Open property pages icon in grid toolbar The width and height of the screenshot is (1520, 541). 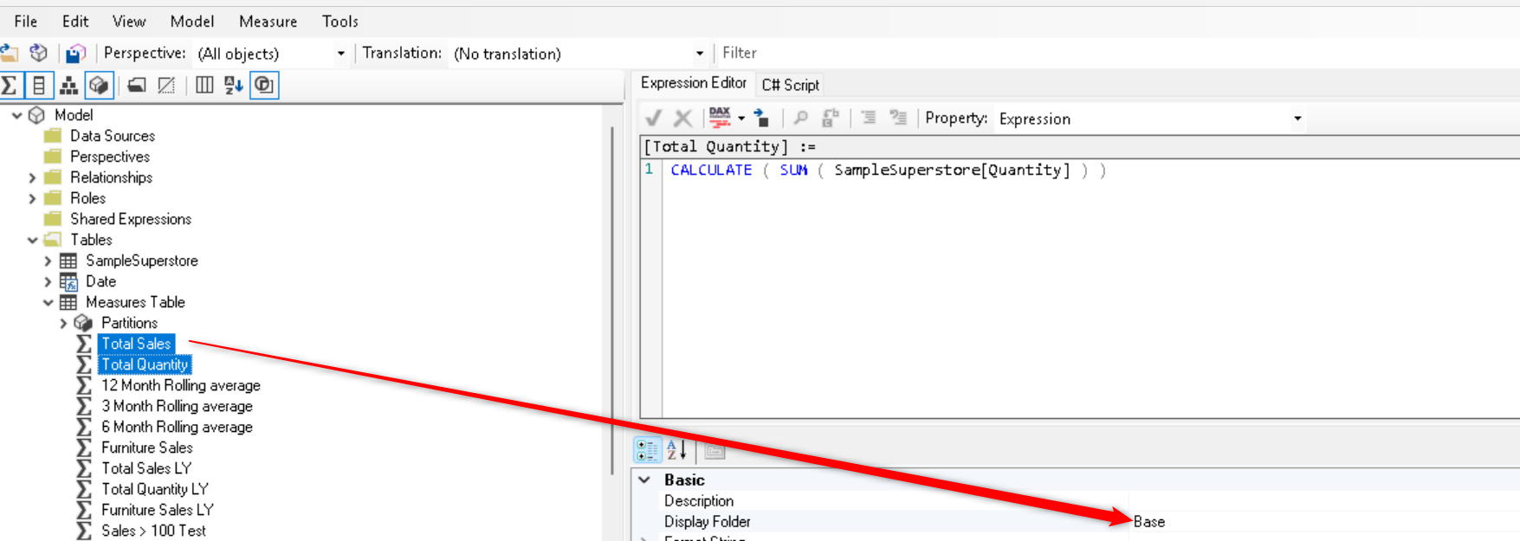click(715, 450)
